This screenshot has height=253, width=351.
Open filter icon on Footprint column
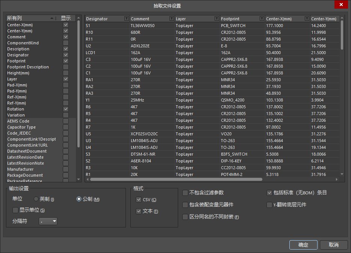(x=262, y=18)
